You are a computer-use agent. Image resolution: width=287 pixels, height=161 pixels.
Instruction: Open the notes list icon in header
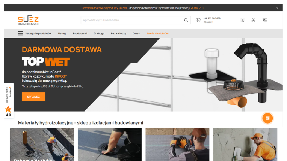click(x=242, y=20)
